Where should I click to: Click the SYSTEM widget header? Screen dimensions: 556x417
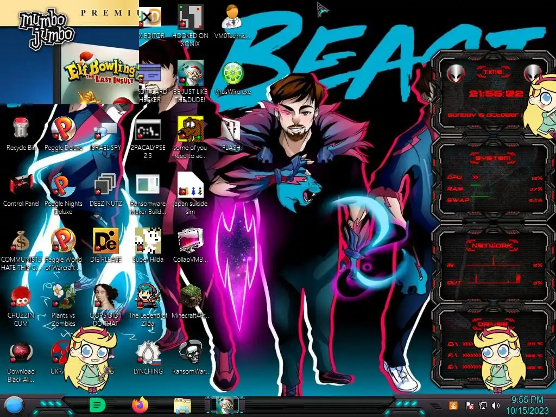[493, 158]
